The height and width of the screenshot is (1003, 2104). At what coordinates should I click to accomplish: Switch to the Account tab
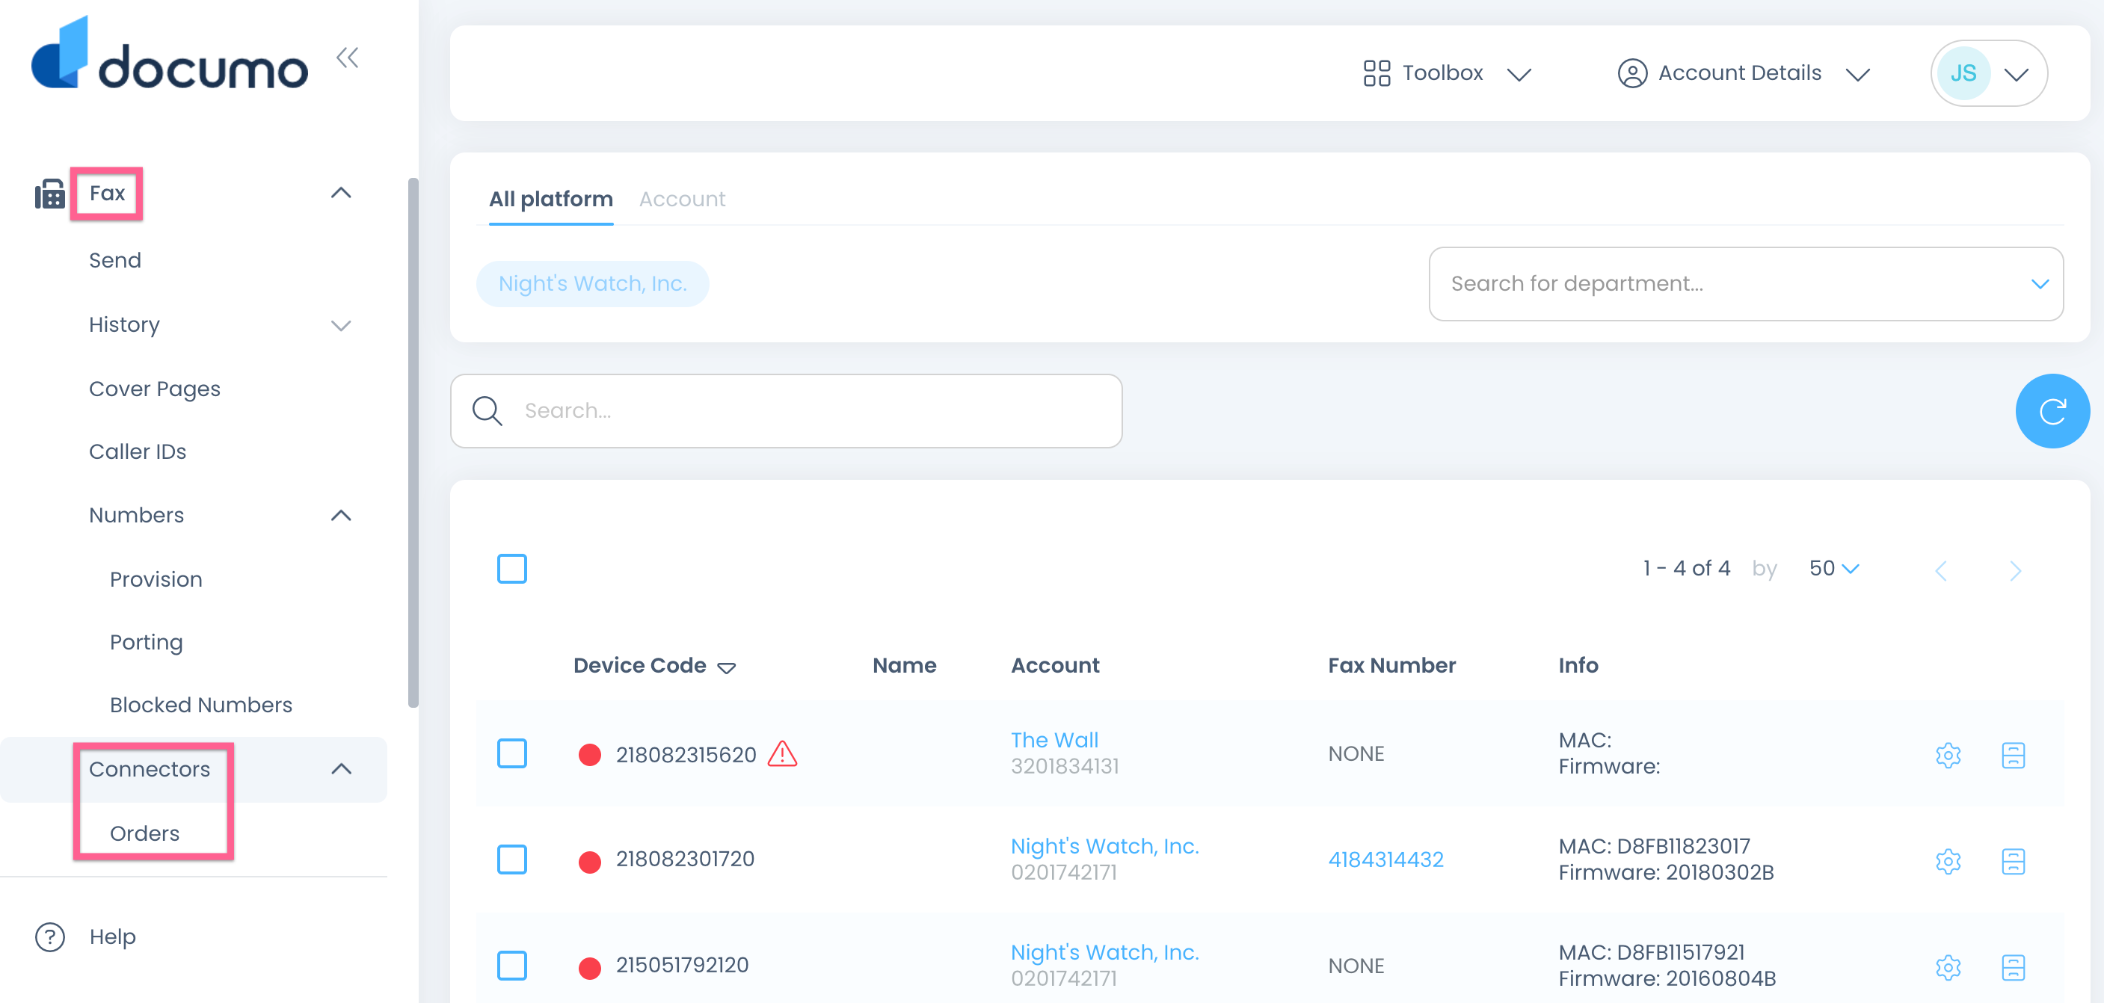[x=681, y=200]
